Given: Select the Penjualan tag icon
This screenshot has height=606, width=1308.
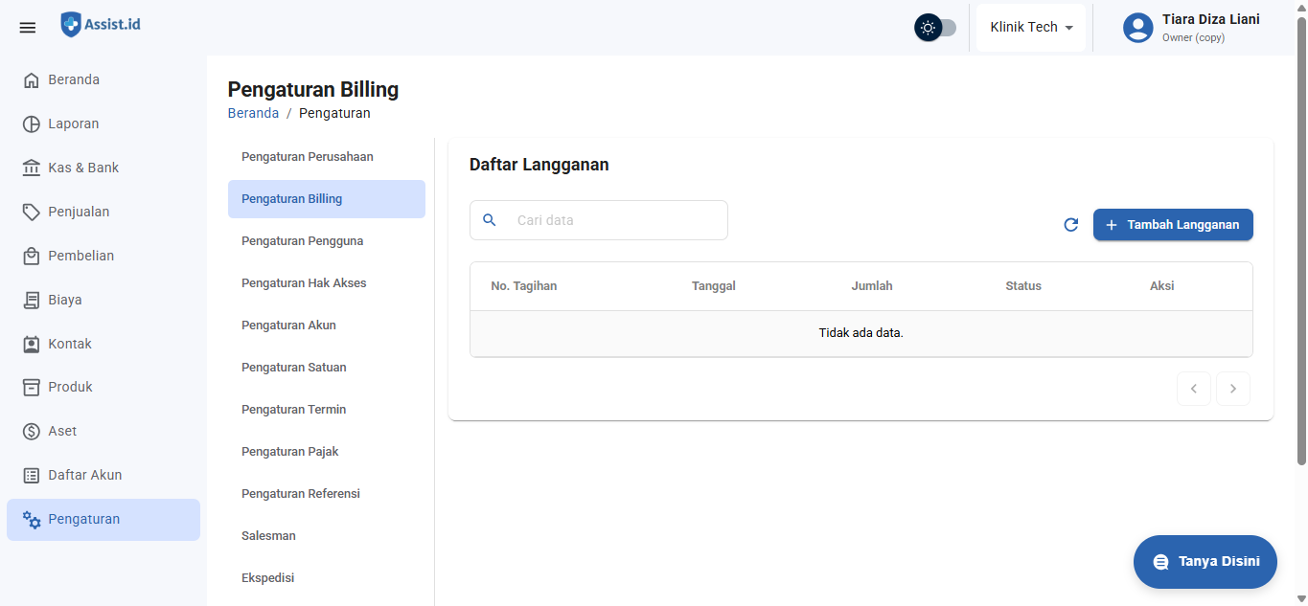Looking at the screenshot, I should coord(32,213).
